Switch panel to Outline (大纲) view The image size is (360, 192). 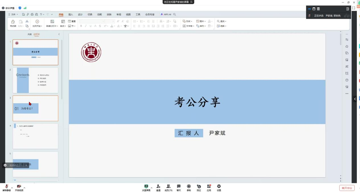[30, 34]
